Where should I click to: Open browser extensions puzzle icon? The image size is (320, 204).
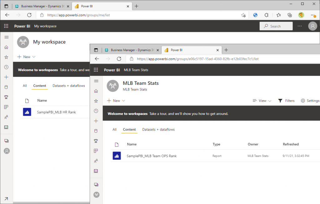click(266, 15)
